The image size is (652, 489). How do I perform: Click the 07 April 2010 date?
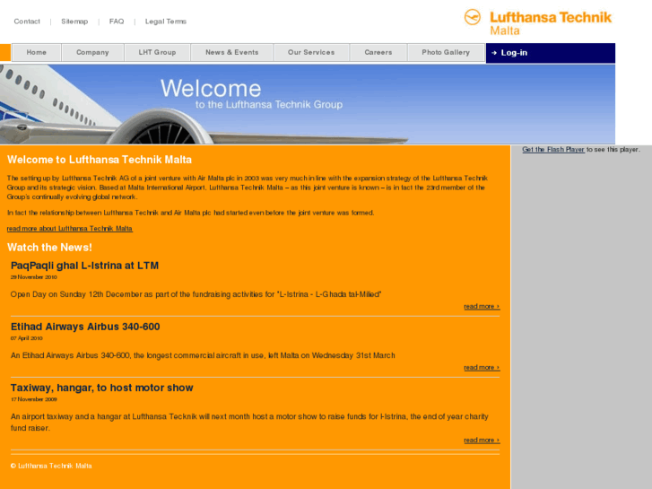[x=27, y=338]
